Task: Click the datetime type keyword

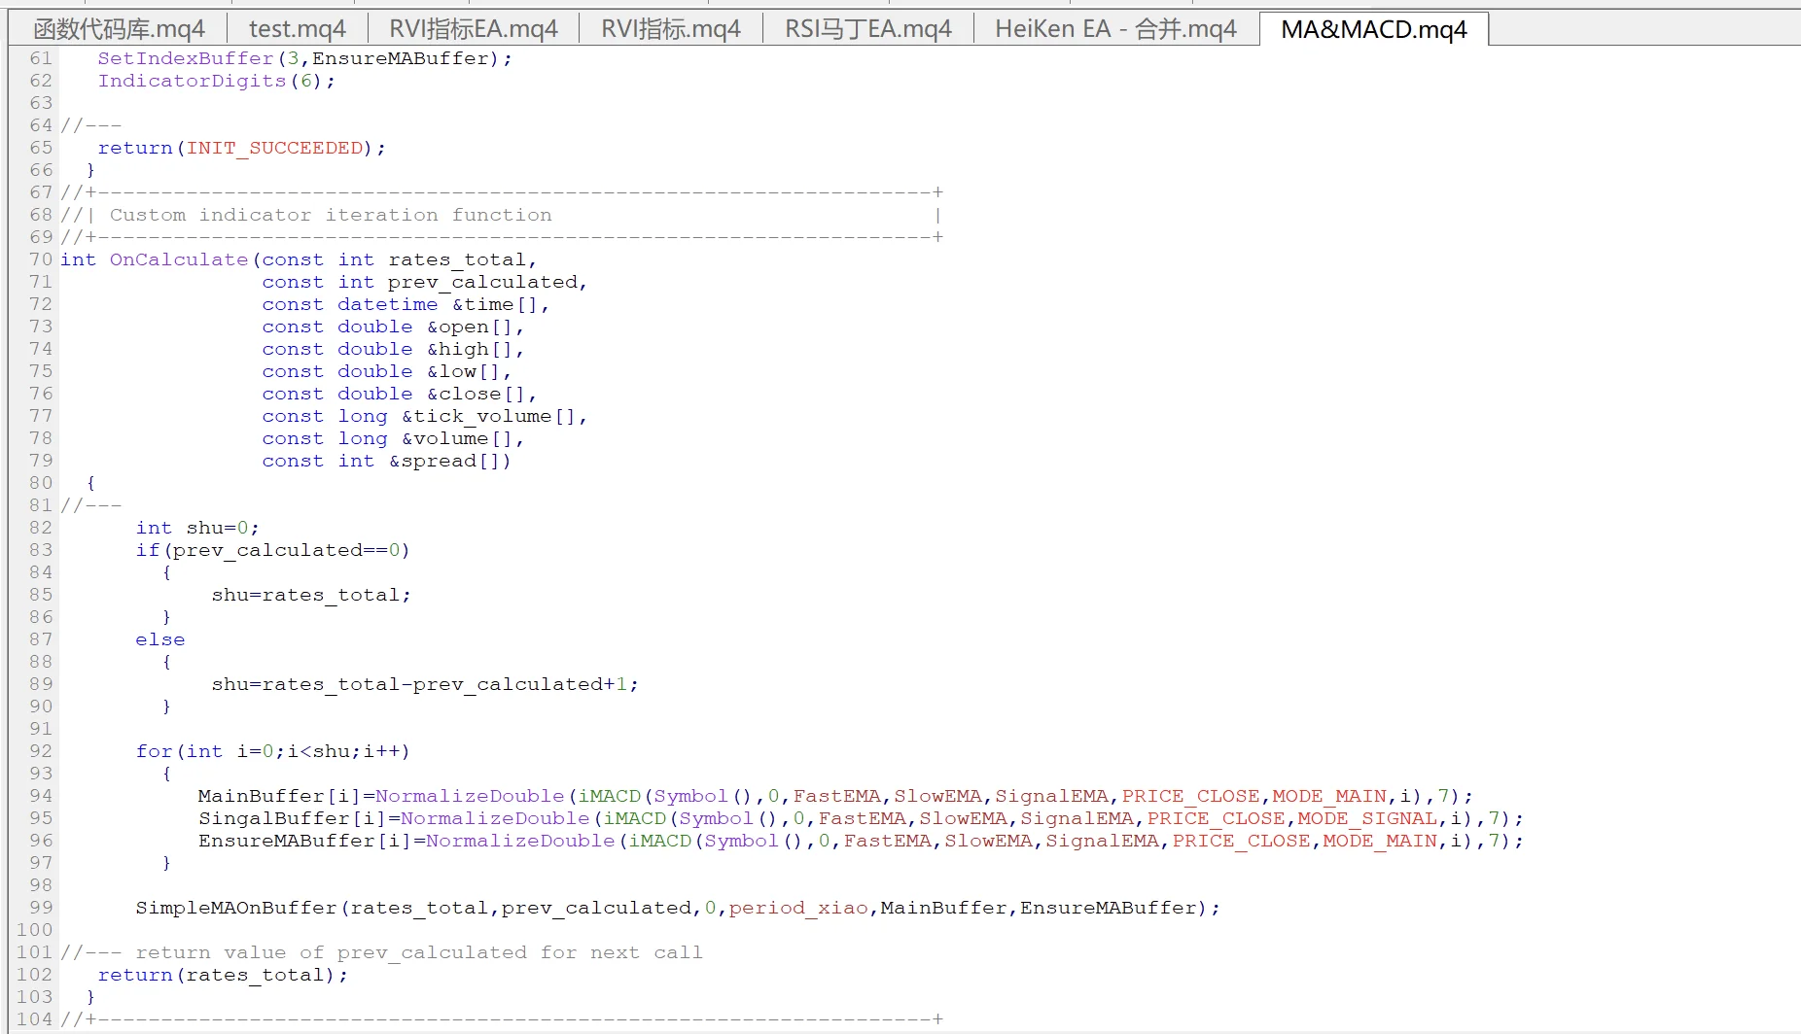Action: (388, 304)
